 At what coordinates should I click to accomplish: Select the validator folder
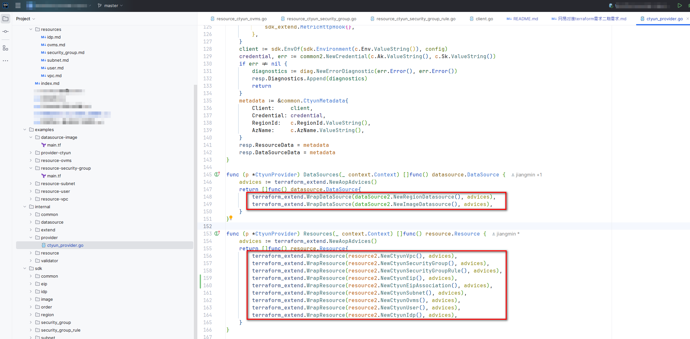point(49,261)
